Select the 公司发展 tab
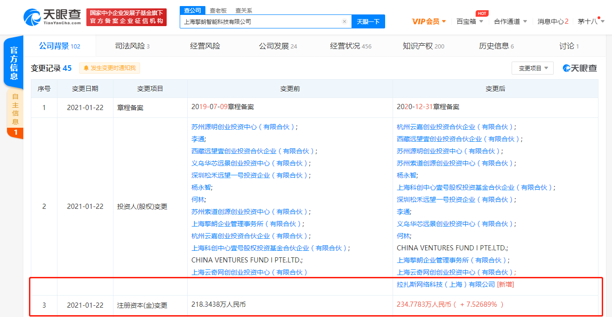The image size is (612, 317). pyautogui.click(x=278, y=46)
